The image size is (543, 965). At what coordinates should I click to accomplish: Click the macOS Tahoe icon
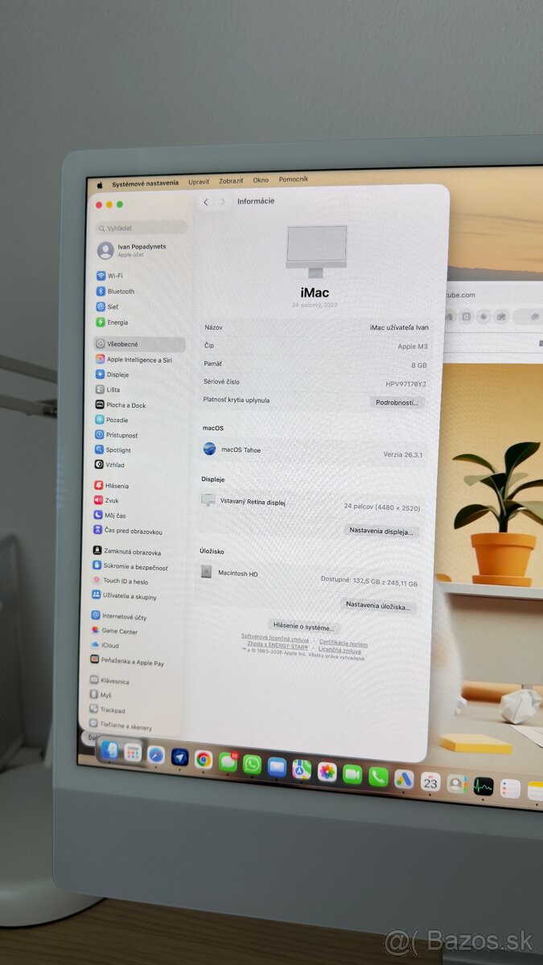point(210,449)
